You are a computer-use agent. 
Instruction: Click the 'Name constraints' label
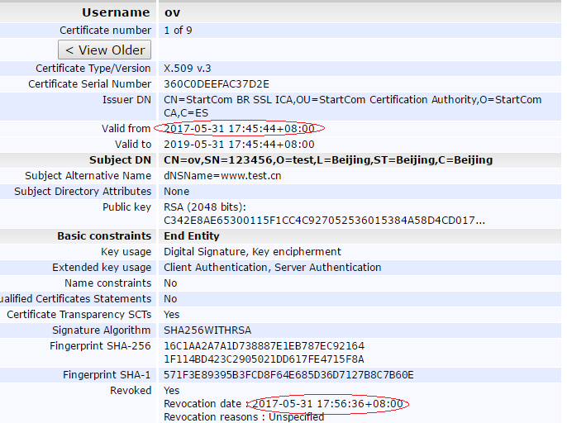pyautogui.click(x=107, y=283)
